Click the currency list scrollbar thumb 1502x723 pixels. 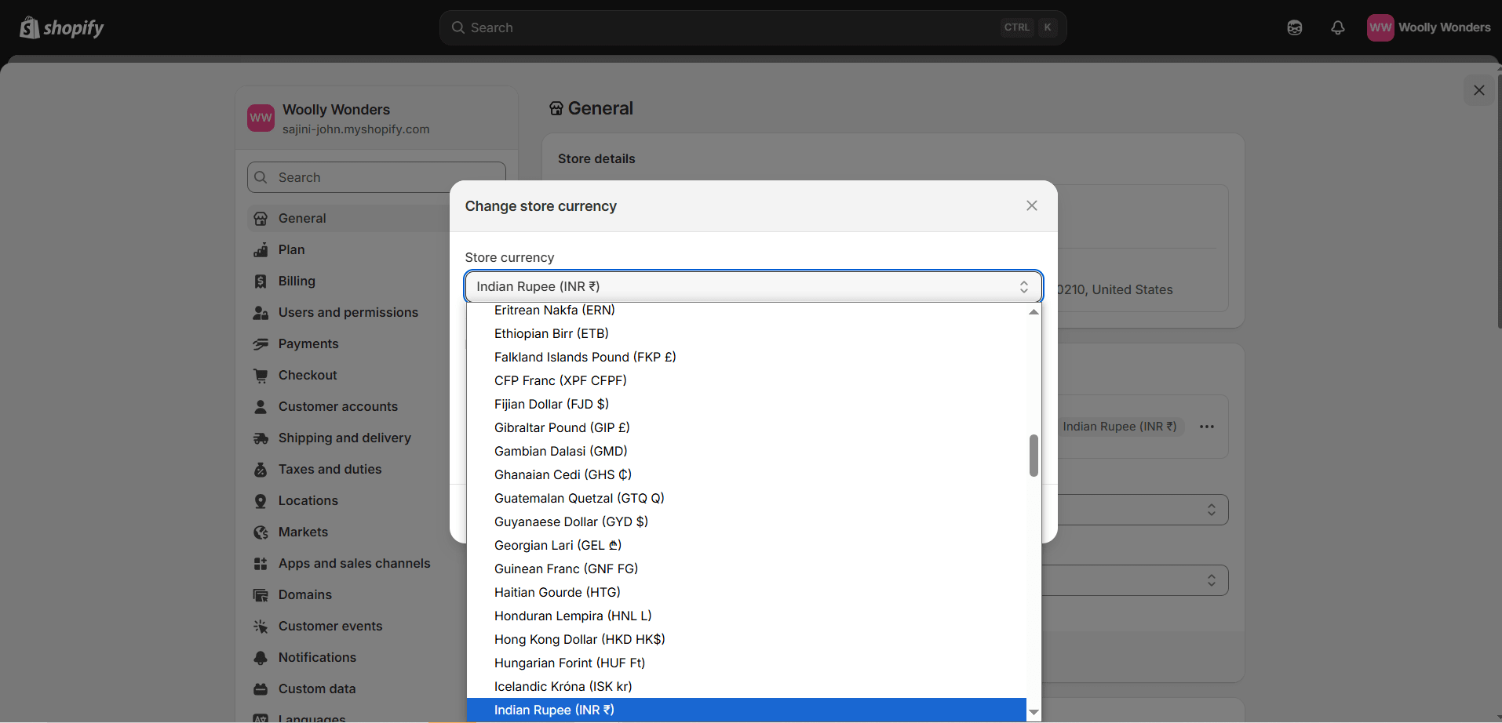pyautogui.click(x=1034, y=456)
